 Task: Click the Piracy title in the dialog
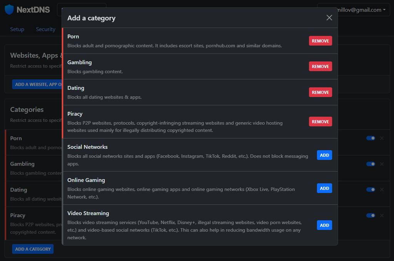(x=75, y=114)
